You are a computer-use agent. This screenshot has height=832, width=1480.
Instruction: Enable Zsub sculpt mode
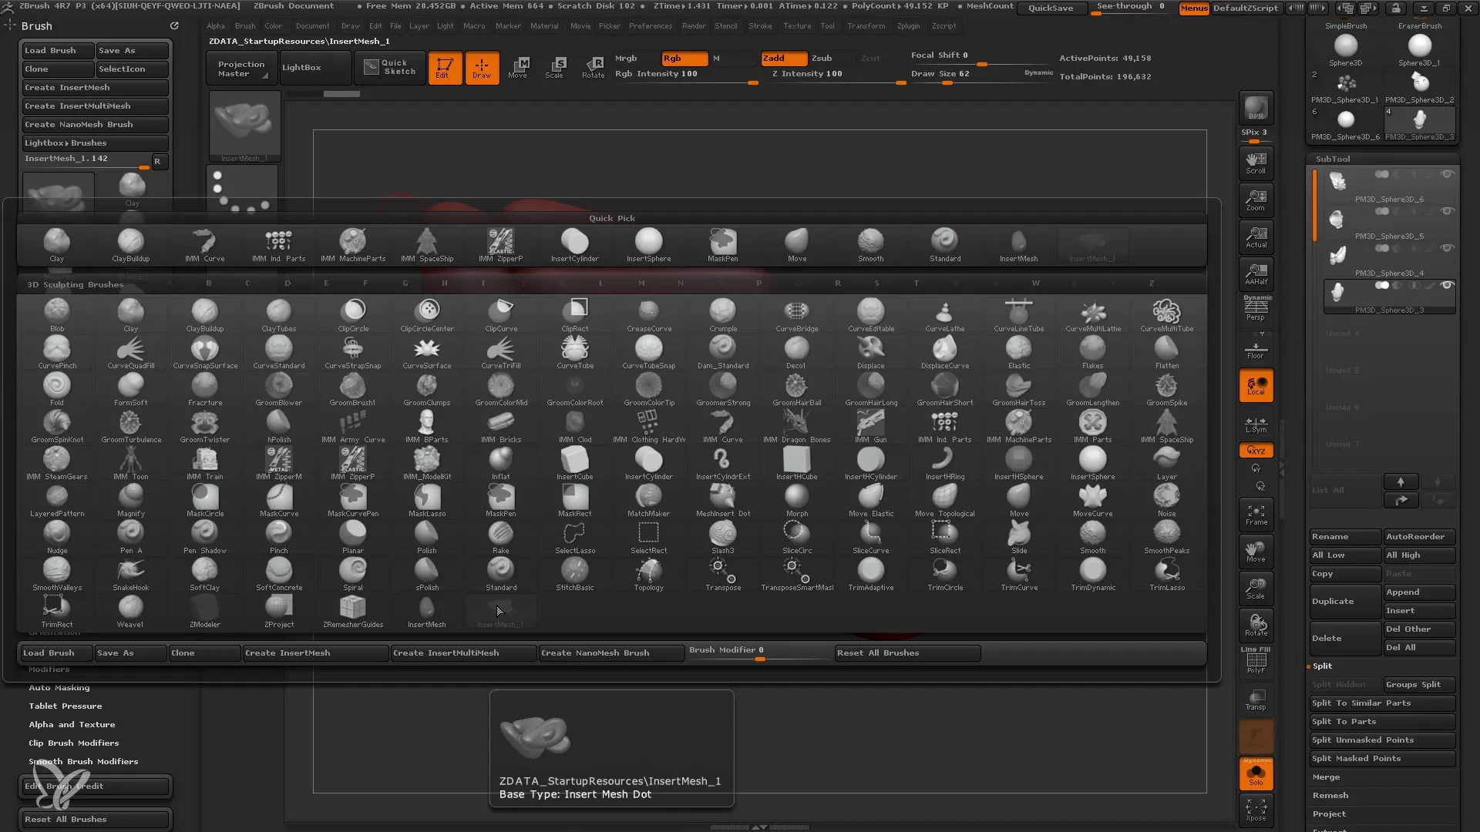[831, 59]
